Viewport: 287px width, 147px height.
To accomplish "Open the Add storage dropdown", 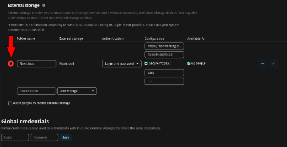I will click(x=77, y=91).
